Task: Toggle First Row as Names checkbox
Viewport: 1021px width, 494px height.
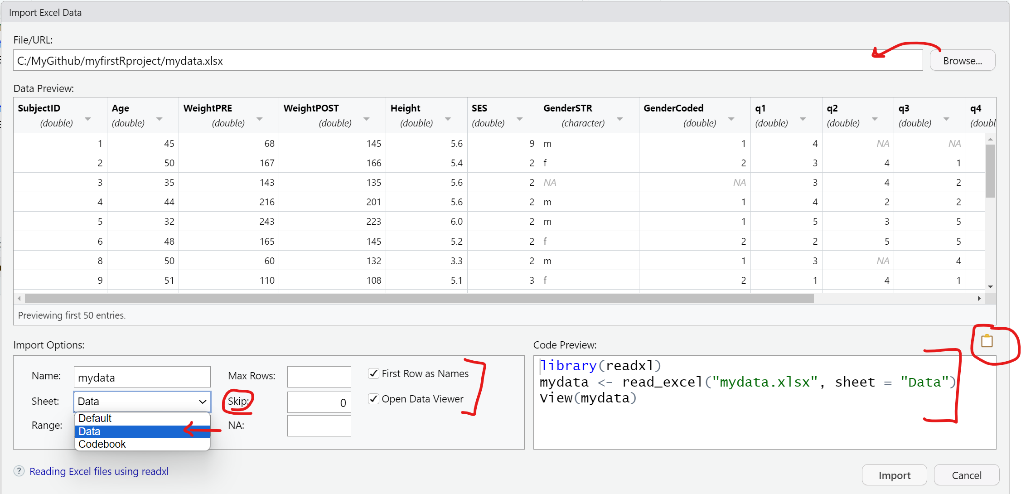Action: pos(373,373)
